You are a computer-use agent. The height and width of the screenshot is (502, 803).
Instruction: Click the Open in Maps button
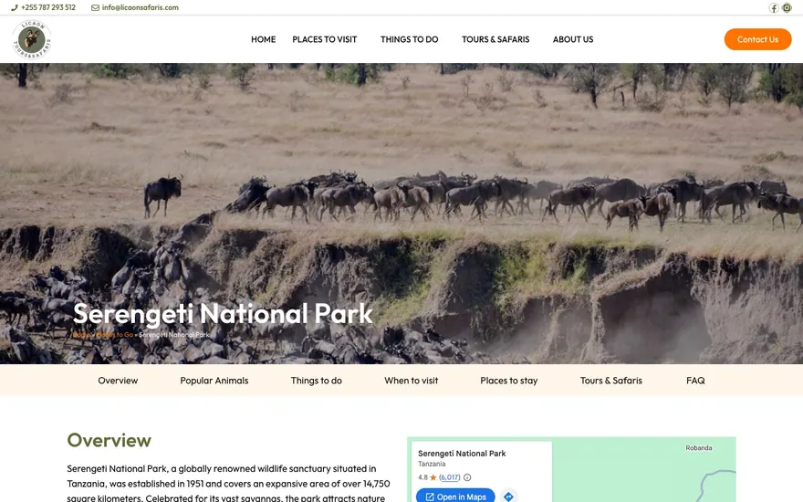coord(455,497)
